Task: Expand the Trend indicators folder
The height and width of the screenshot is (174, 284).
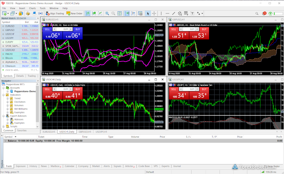Action: tap(8, 98)
